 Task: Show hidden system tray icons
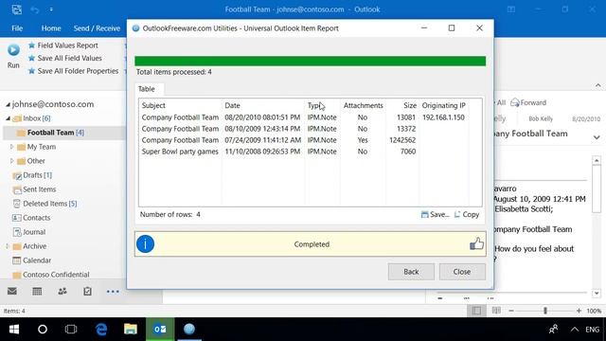coord(575,330)
